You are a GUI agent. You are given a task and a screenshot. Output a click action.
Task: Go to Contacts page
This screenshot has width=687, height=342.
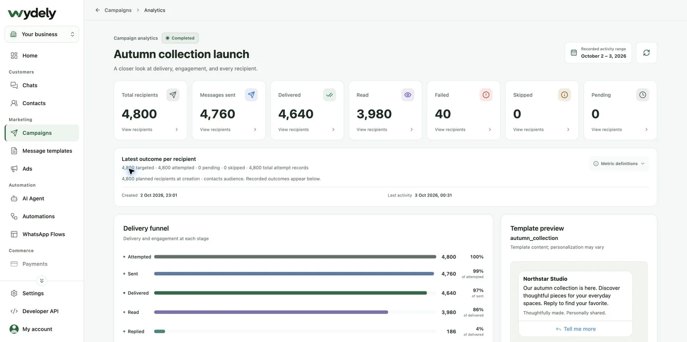tap(42, 103)
